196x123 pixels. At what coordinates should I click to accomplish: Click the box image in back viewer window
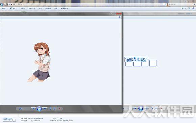(x=141, y=62)
